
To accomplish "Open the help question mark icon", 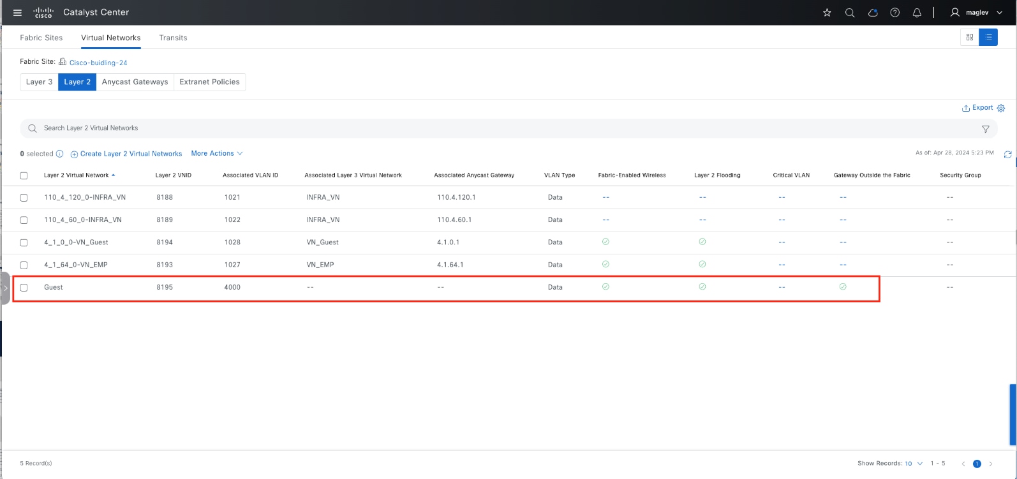I will point(895,13).
